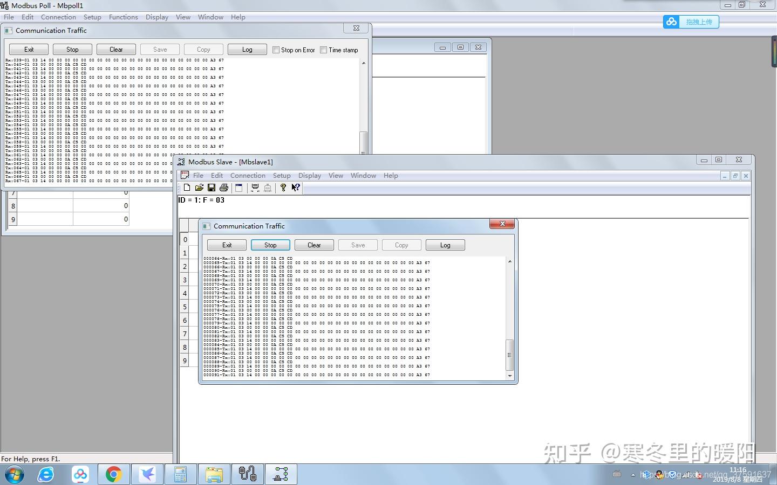Open the slave device setup icon
Screen dimensions: 777x485
click(268, 188)
